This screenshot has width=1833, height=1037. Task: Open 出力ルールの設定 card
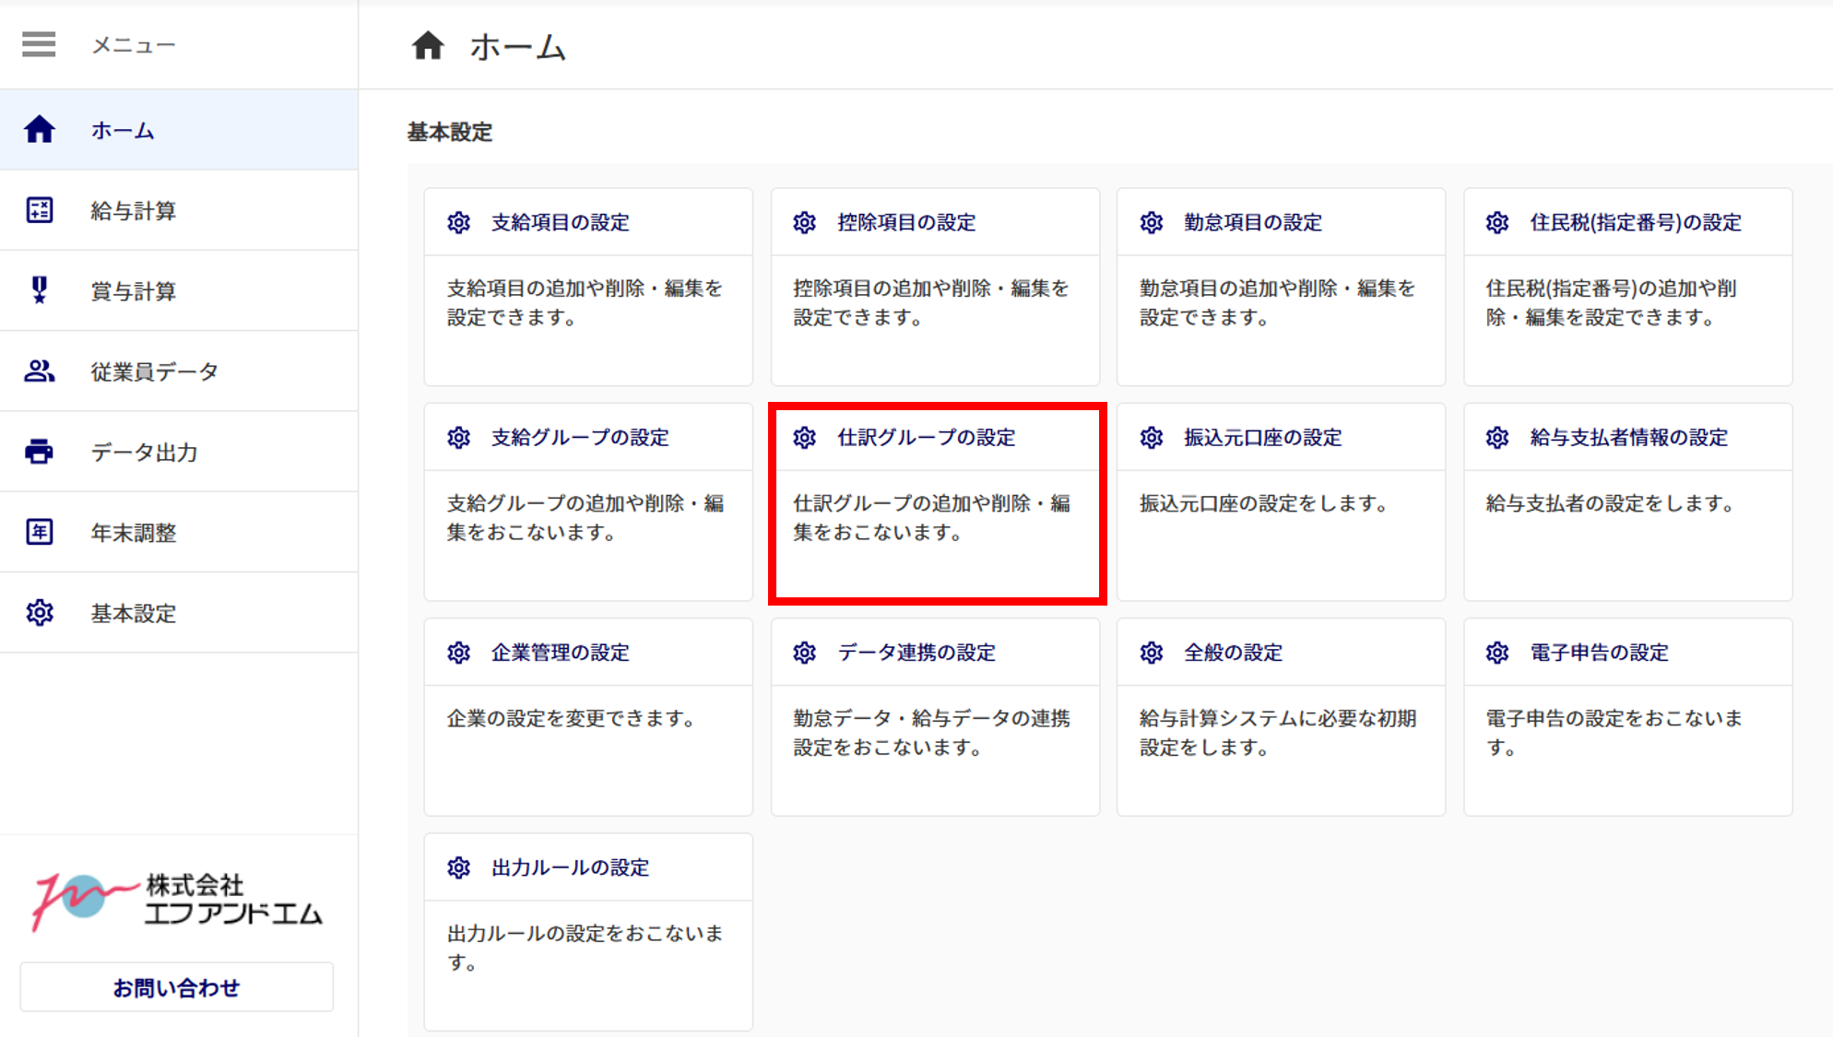[x=570, y=867]
